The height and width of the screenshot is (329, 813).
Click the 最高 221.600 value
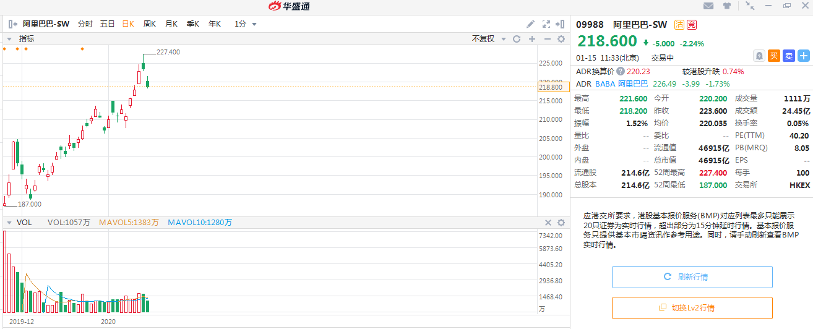point(633,98)
